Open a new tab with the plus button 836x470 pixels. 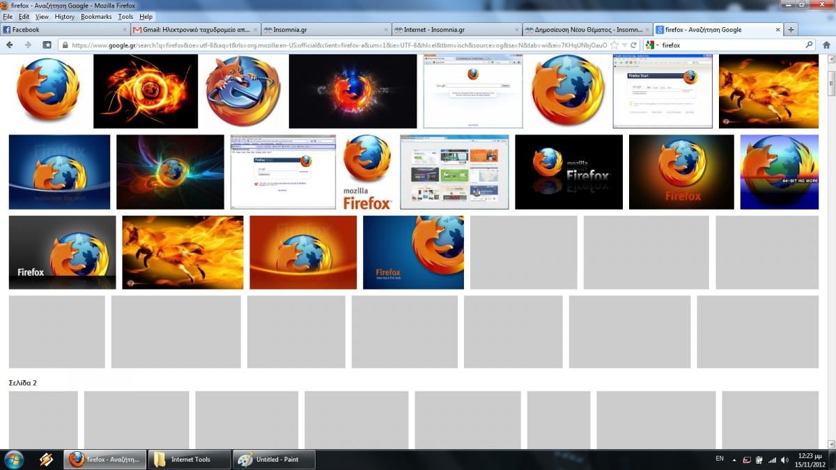point(791,30)
